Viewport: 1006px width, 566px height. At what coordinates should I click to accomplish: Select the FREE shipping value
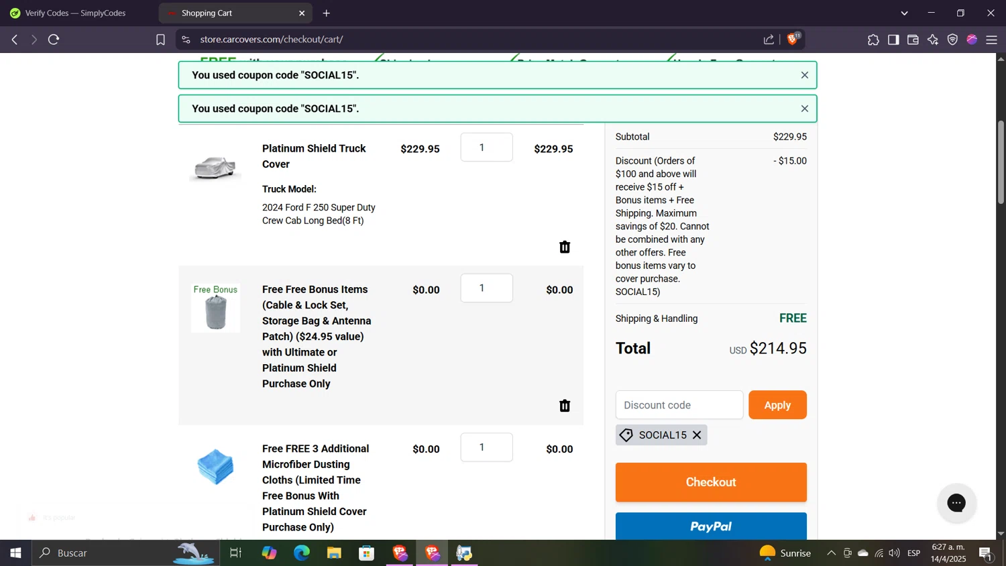coord(793,319)
